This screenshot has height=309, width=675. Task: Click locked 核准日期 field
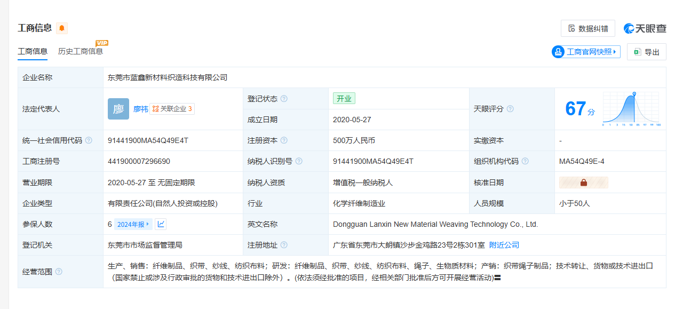(584, 183)
